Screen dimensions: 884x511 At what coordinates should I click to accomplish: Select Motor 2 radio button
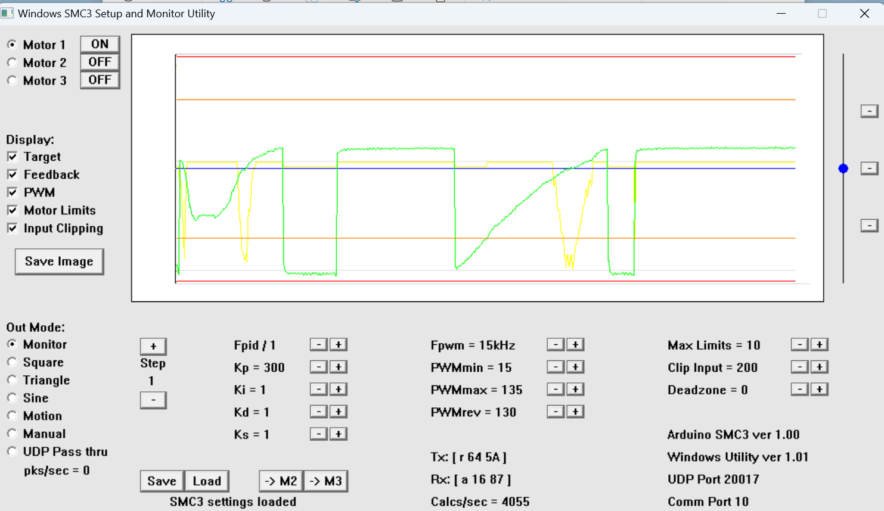[12, 63]
